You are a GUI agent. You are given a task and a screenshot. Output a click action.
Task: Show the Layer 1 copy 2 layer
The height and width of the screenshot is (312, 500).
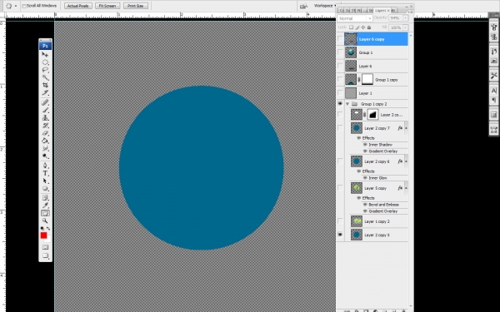click(340, 221)
